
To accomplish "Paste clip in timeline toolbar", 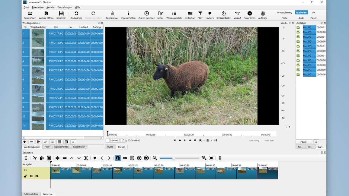I will [x=49, y=158].
